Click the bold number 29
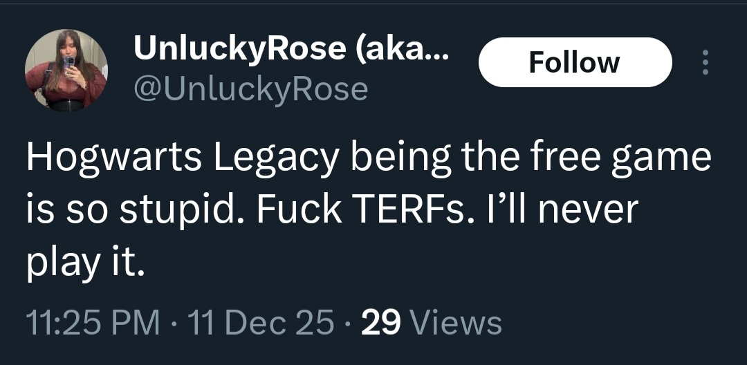Screen dimensions: 747x365 coord(380,323)
